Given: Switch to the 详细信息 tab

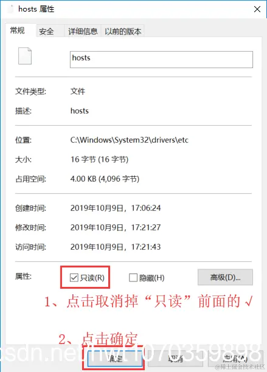Looking at the screenshot, I should (x=83, y=32).
